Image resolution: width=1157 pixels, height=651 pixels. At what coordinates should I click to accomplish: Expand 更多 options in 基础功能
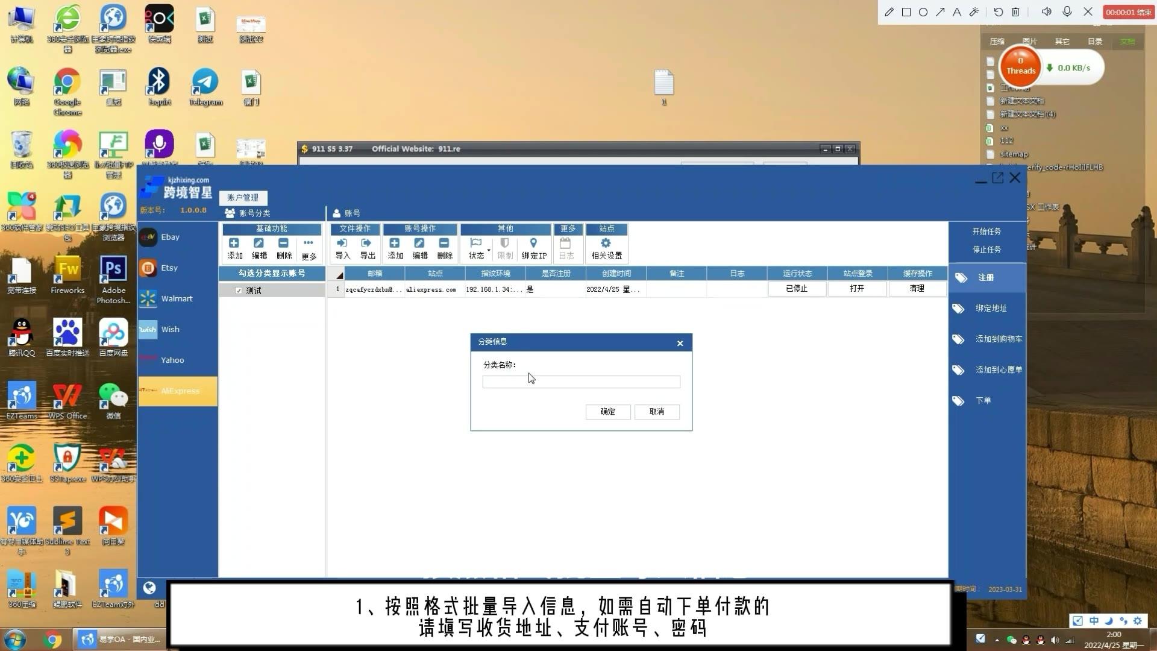(x=309, y=248)
